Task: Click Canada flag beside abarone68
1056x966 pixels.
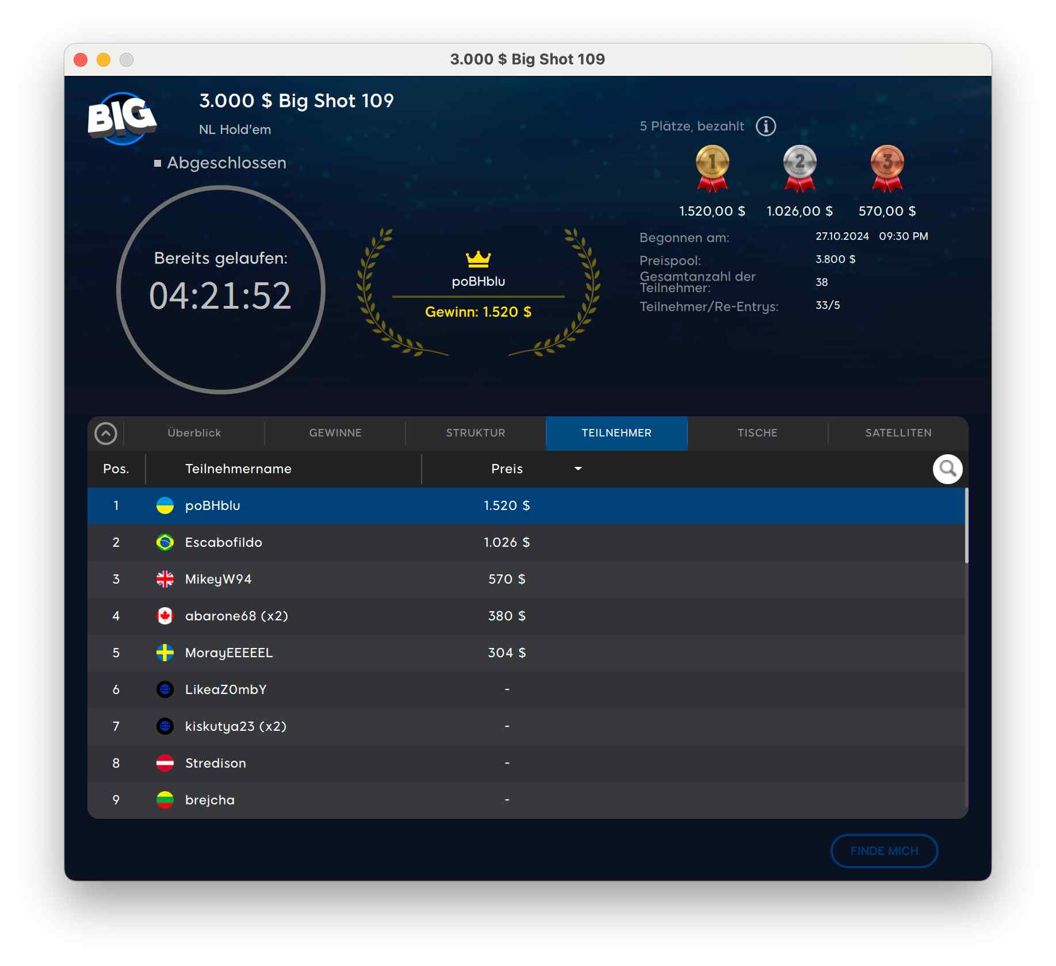Action: click(x=165, y=616)
